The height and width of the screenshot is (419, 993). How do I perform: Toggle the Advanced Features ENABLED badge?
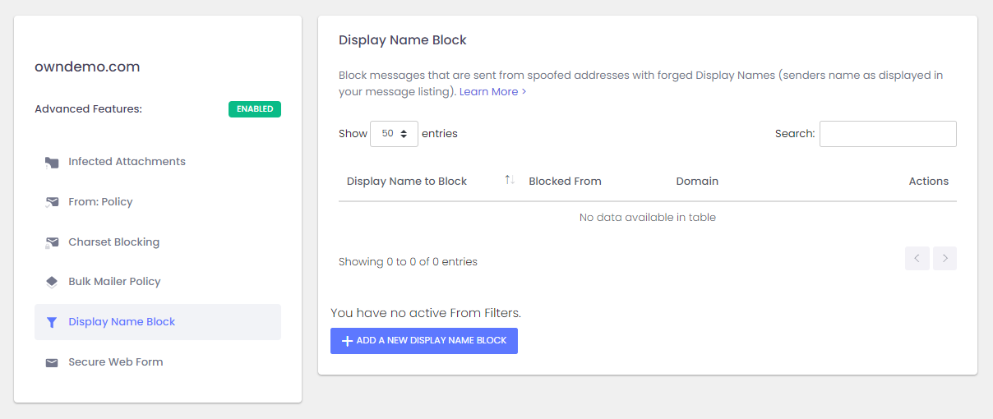(255, 109)
